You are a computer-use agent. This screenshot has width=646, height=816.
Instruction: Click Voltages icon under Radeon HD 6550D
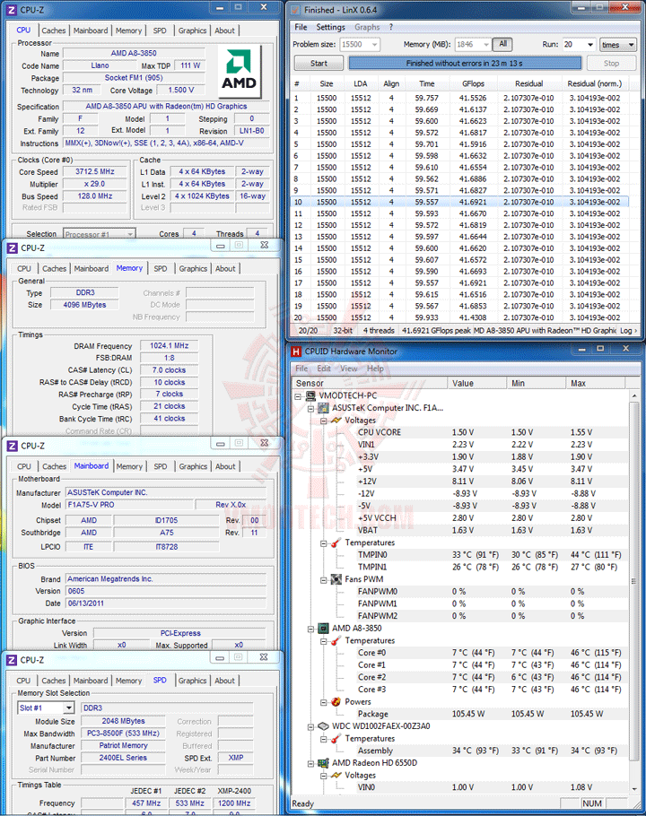(x=336, y=776)
